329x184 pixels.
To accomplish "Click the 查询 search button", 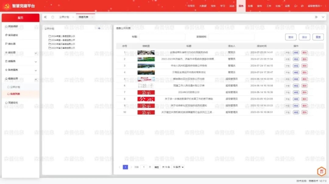I will pos(291,37).
